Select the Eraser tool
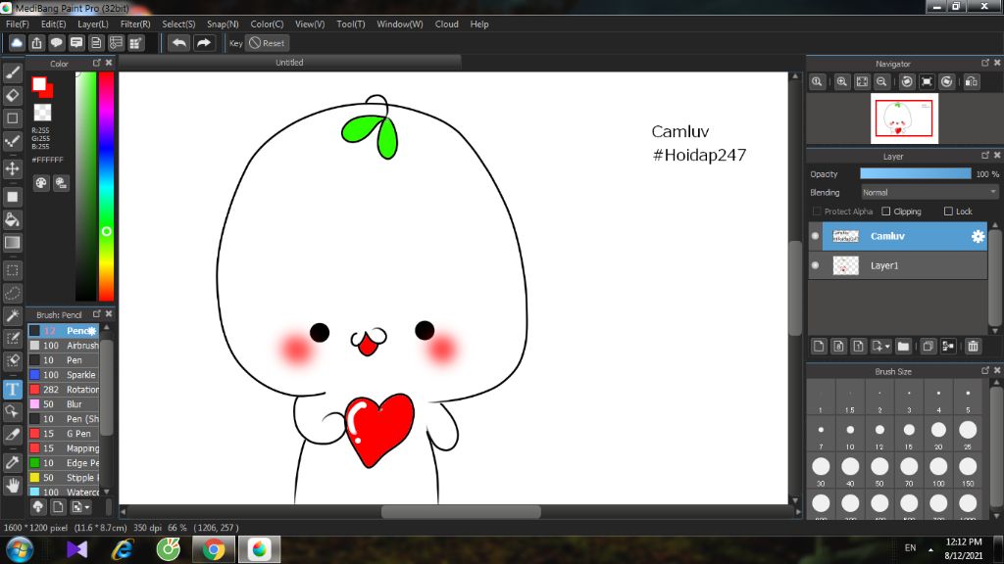 click(12, 95)
